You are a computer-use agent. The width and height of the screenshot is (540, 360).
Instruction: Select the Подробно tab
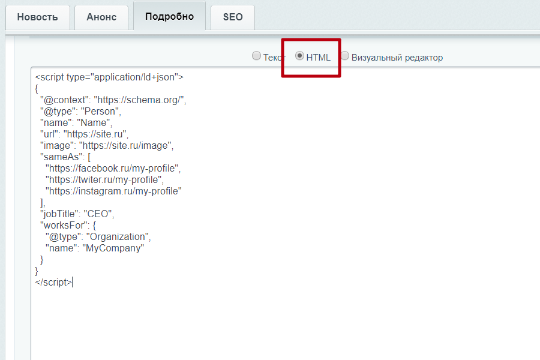(x=169, y=16)
